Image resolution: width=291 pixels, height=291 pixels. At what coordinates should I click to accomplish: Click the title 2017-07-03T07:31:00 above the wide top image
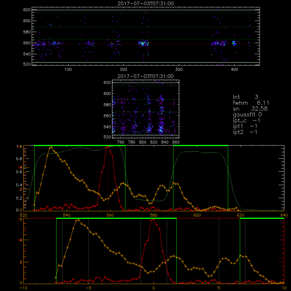[x=145, y=3]
